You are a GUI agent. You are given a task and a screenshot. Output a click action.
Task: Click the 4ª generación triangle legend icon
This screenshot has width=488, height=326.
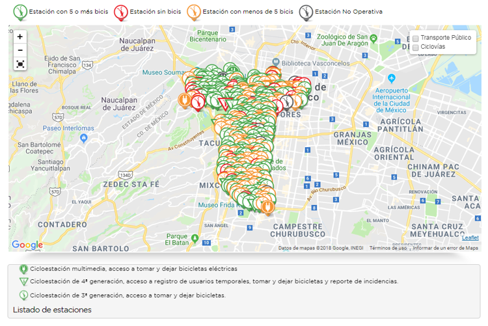tap(23, 282)
